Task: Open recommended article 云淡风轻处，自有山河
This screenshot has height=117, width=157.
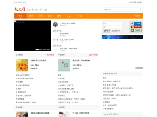Action: (112, 82)
